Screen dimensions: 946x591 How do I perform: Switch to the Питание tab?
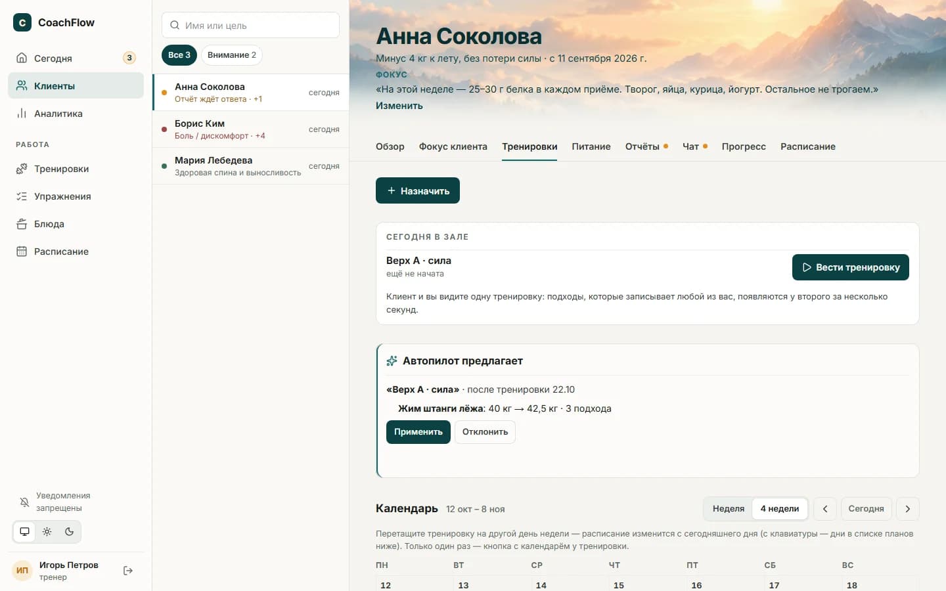tap(591, 146)
